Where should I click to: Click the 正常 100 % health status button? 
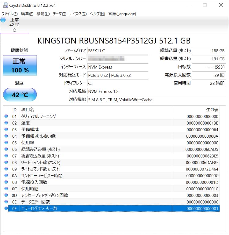point(20,65)
